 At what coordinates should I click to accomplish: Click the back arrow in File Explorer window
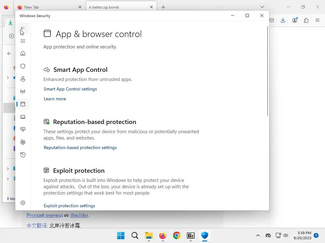click(9, 53)
